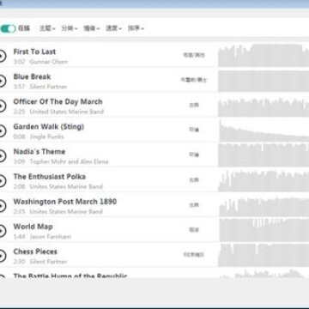Screen dimensions: 309x309
Task: Seek within the Blue Break waveform
Action: (x=264, y=81)
